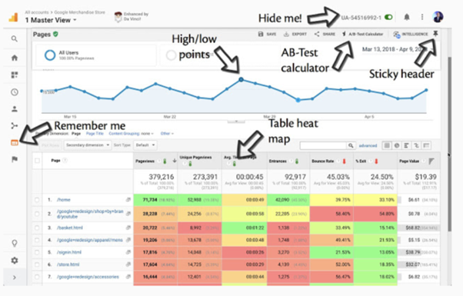Click the sticky header pin icon
This screenshot has width=463, height=296.
[435, 34]
